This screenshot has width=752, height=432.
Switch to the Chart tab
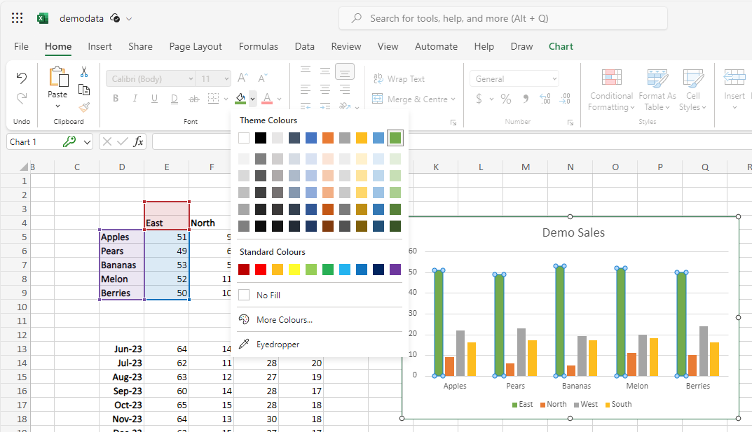pos(561,46)
